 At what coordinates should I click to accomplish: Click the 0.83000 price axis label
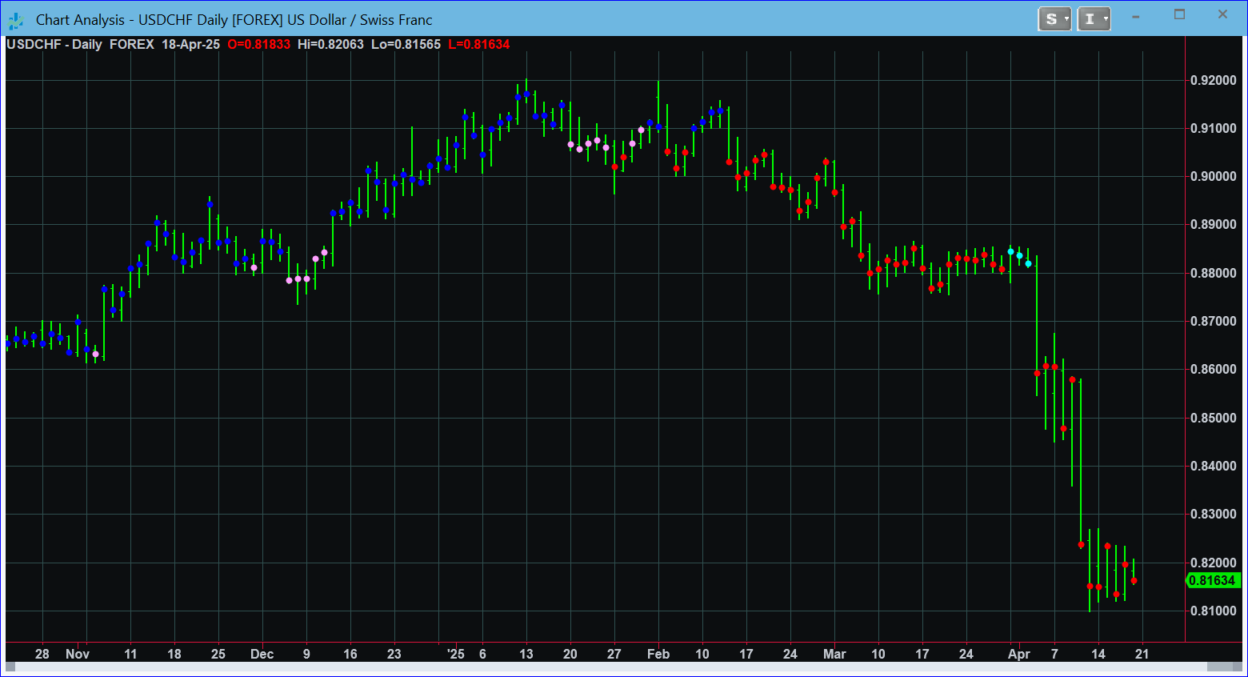pos(1213,515)
